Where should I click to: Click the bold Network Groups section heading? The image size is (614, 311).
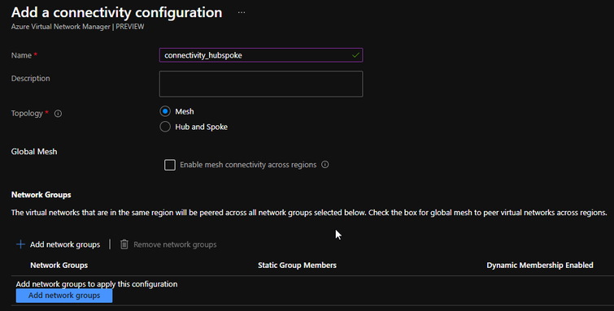(x=41, y=195)
